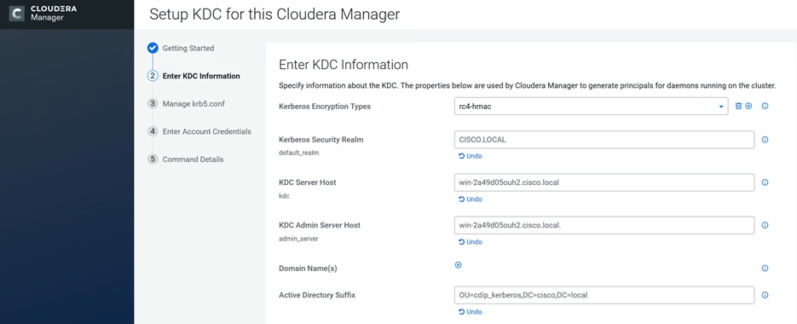Click the KDC Admin Server Host field
Viewport: 797px width, 324px height.
pyautogui.click(x=604, y=225)
